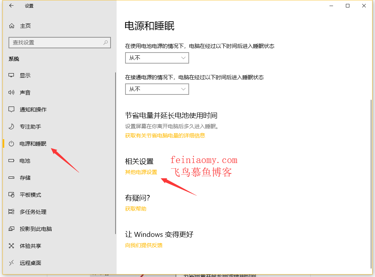This screenshot has height=277, width=375.
Task: Navigate to 主页 (Home) in sidebar
Action: [25, 26]
